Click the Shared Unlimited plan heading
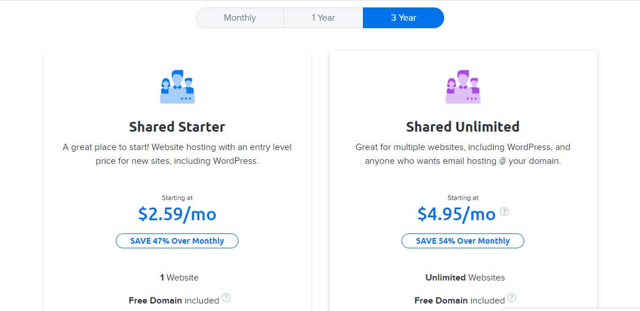Viewport: 640px width, 311px height. (463, 126)
